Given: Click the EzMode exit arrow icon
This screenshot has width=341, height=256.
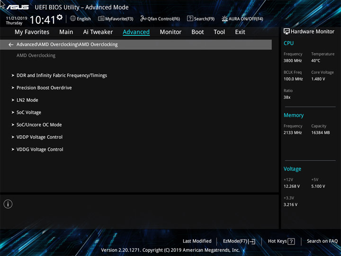Looking at the screenshot, I should click(x=252, y=241).
